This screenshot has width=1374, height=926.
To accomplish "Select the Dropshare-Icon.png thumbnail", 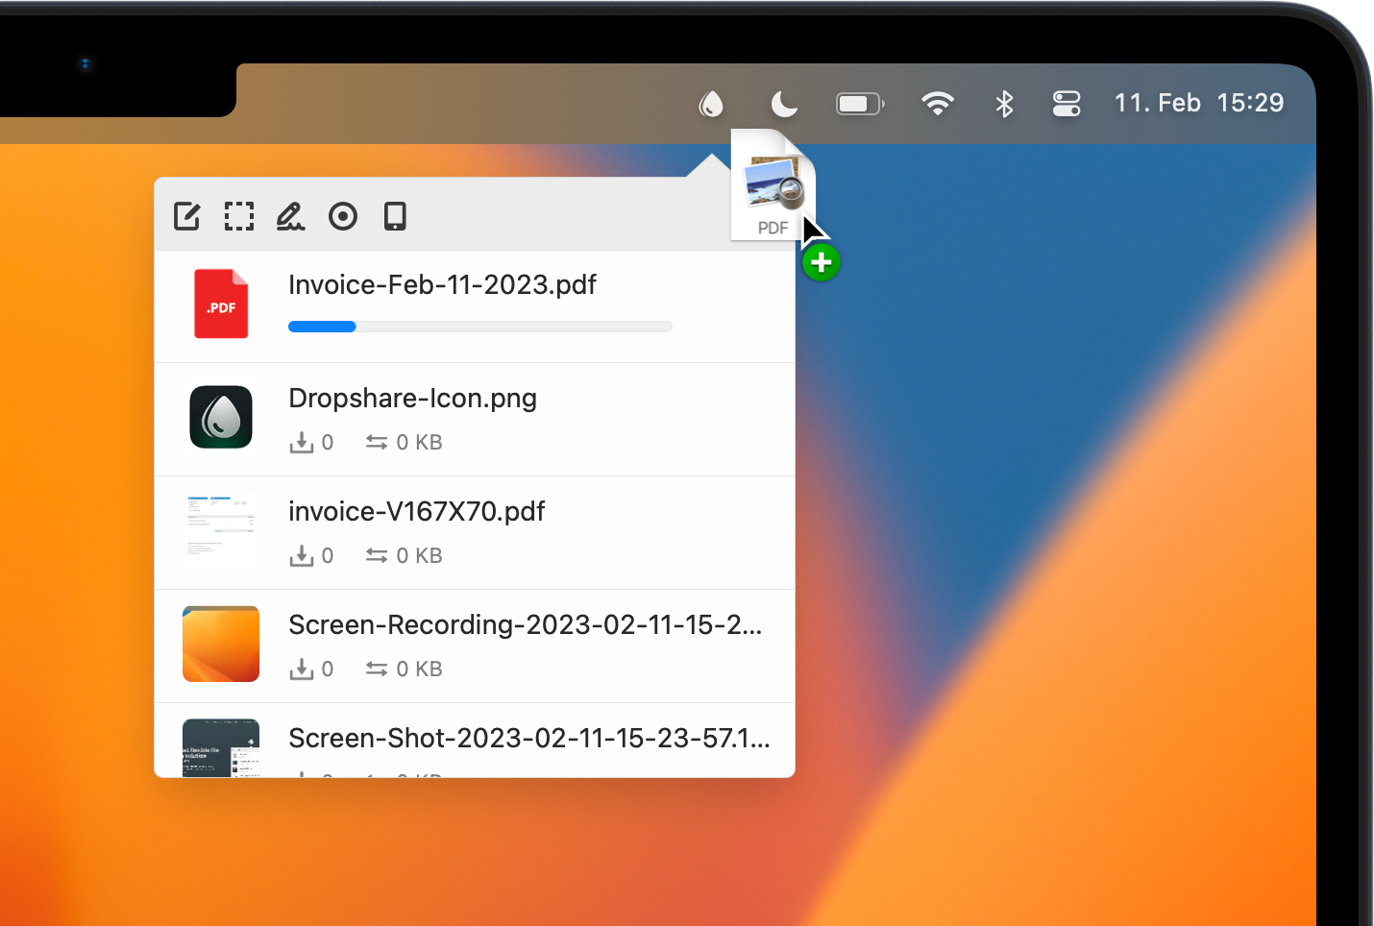I will 221,417.
